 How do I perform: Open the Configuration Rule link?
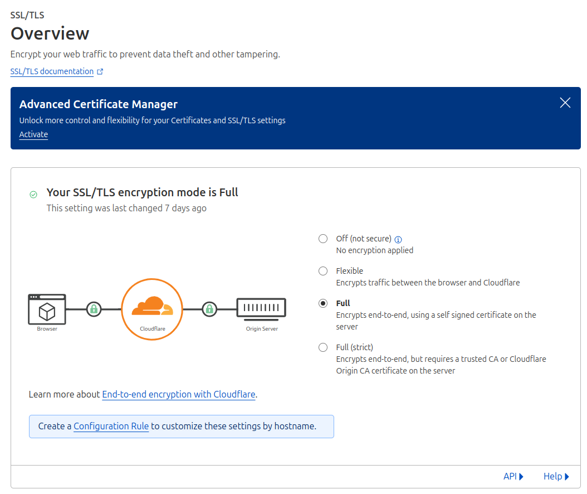(111, 426)
